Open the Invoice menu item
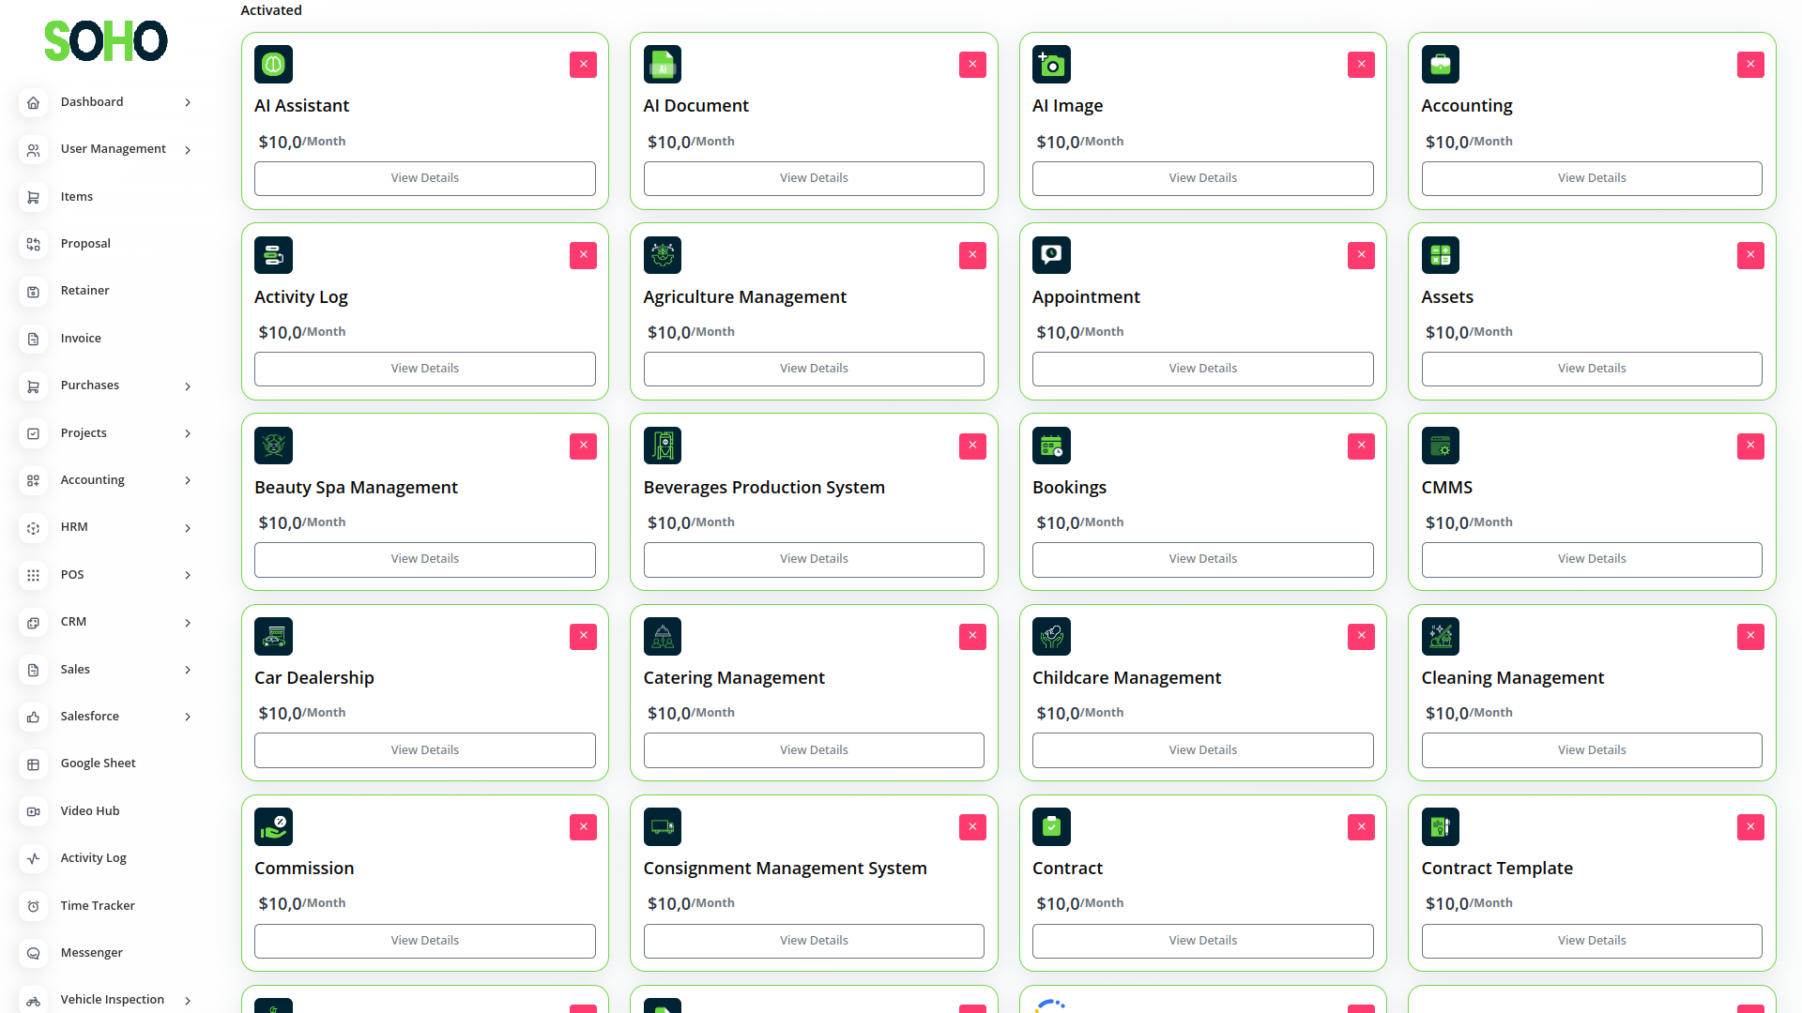Viewport: 1802px width, 1013px height. point(81,339)
